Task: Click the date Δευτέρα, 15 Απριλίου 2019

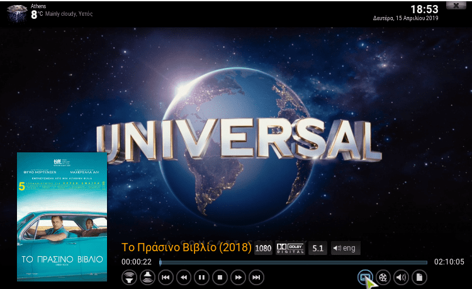Action: (405, 18)
